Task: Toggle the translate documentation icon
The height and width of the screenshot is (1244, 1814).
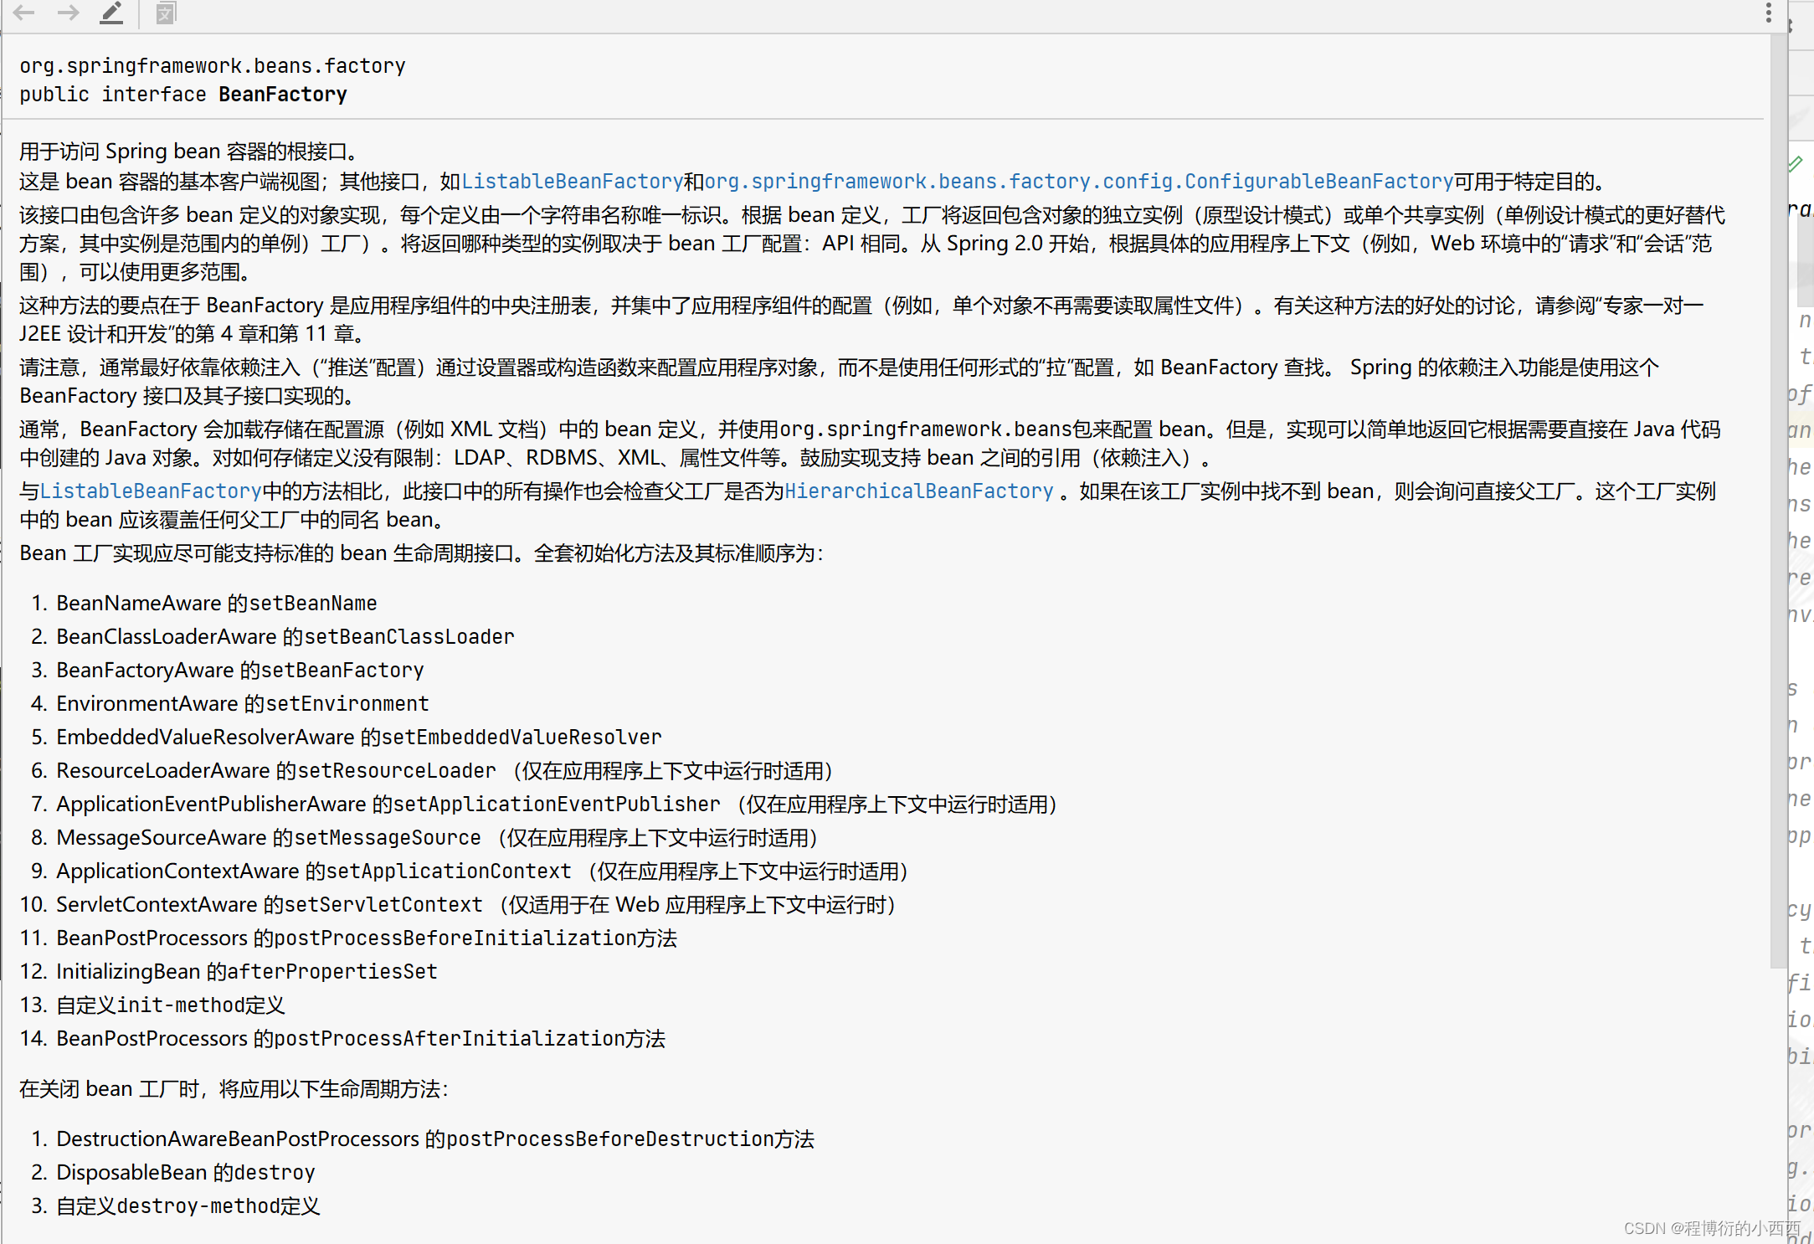Action: tap(166, 13)
